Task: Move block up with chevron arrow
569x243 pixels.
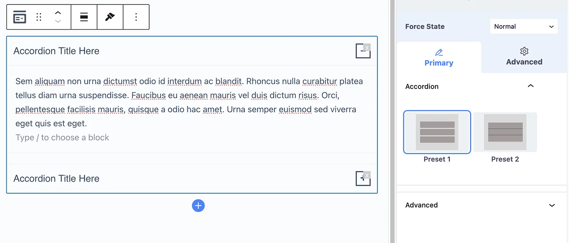Action: [x=58, y=13]
